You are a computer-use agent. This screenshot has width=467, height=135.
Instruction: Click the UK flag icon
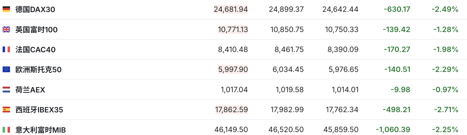click(6, 29)
